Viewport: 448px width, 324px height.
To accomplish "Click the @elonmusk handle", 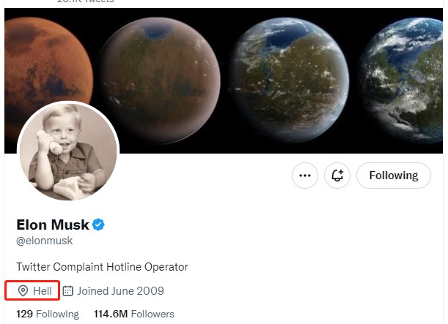I will point(45,241).
